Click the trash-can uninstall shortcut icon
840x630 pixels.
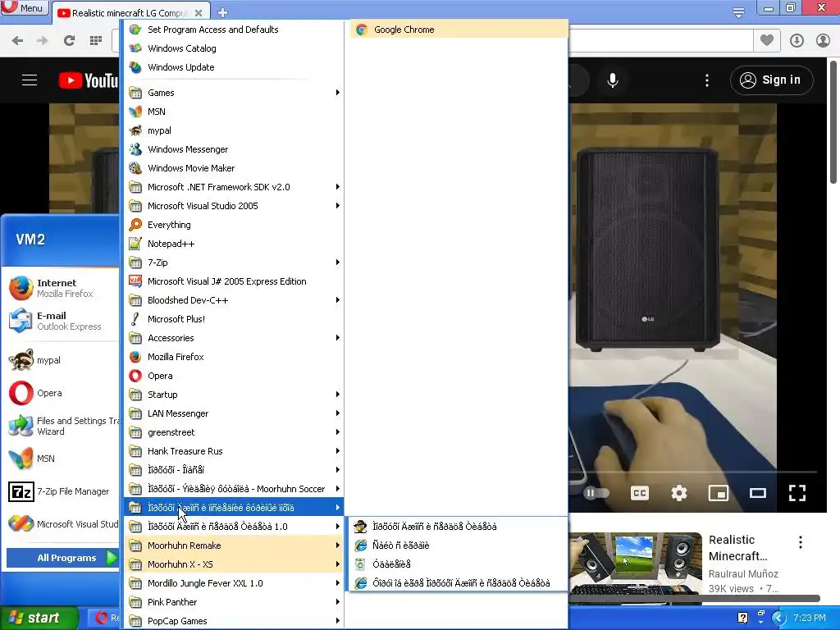click(x=361, y=564)
